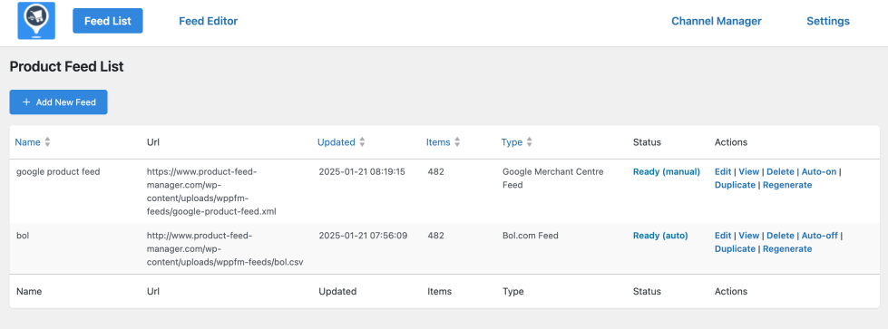Image resolution: width=888 pixels, height=329 pixels.
Task: Turn Auto-off for the bol feed
Action: [x=819, y=236]
